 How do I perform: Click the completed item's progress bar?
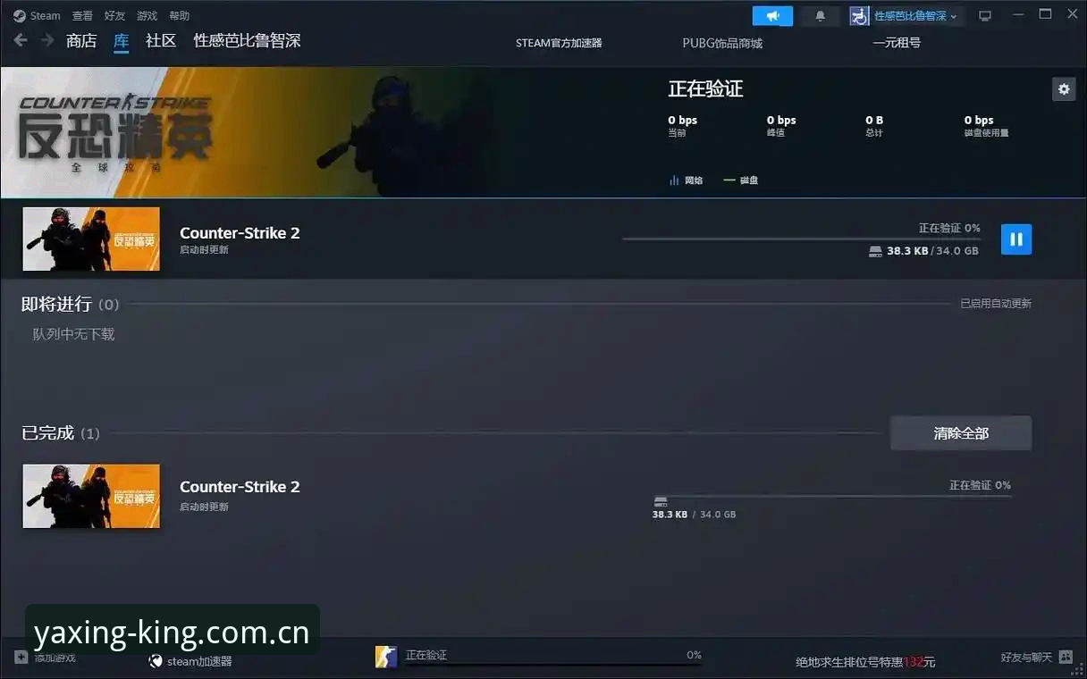[x=832, y=497]
